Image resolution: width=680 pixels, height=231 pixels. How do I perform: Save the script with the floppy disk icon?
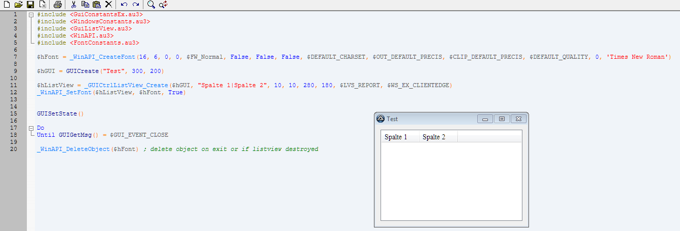coord(30,5)
